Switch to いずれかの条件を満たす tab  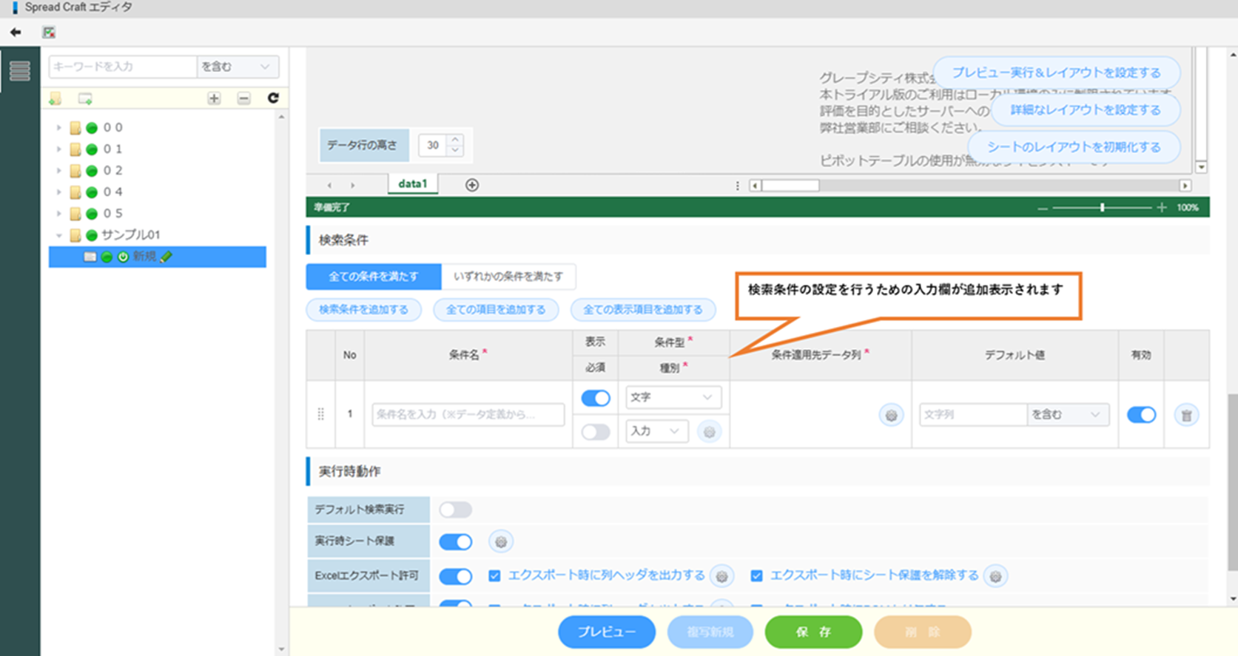tap(508, 277)
